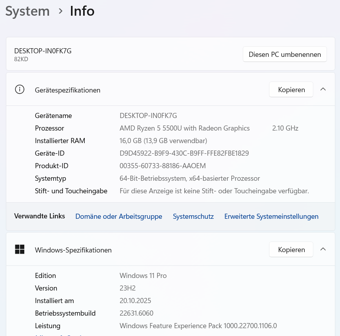Collapse the Windows-Spezifikationen section chevron
This screenshot has width=340, height=336.
tap(323, 249)
